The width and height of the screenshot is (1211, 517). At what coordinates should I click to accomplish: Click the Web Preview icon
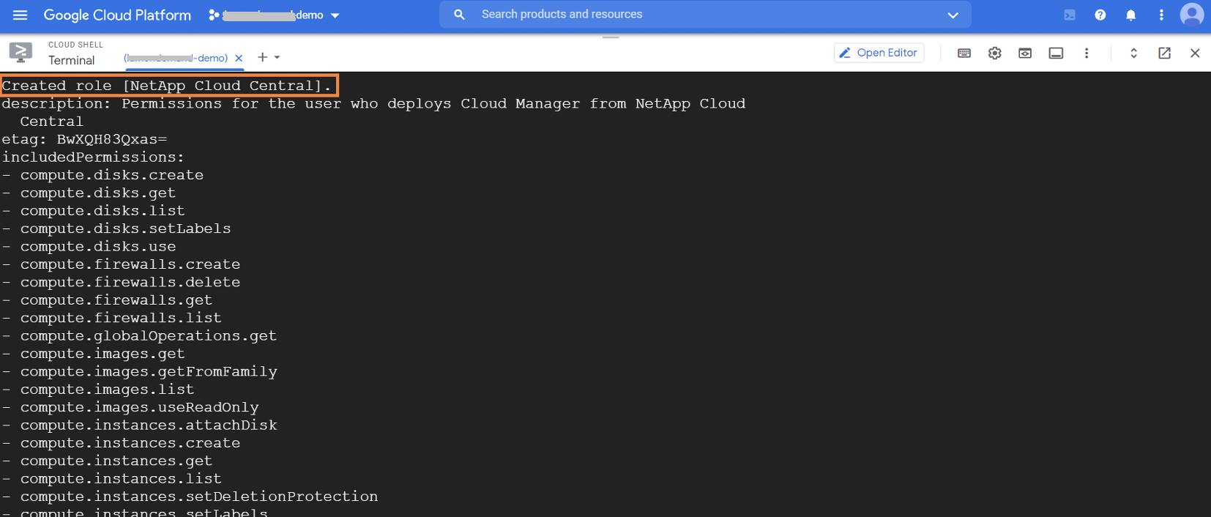point(1025,53)
